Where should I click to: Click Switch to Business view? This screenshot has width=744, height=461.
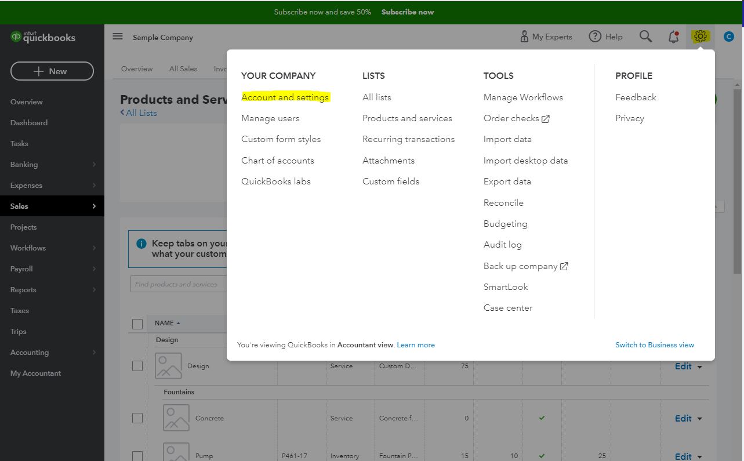(655, 345)
